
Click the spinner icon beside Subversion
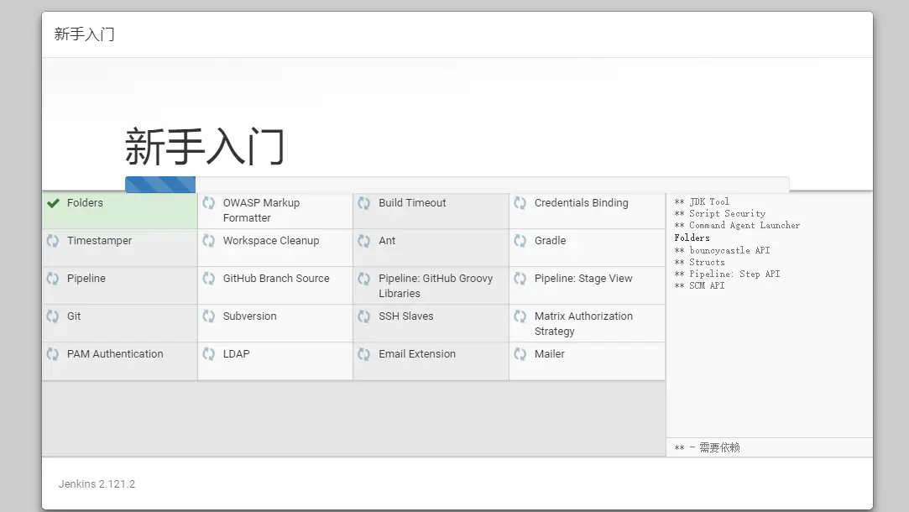209,316
